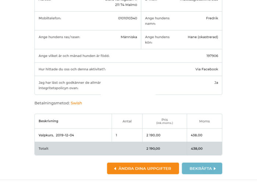
Task: Click the breed value Människa
Action: (x=129, y=37)
